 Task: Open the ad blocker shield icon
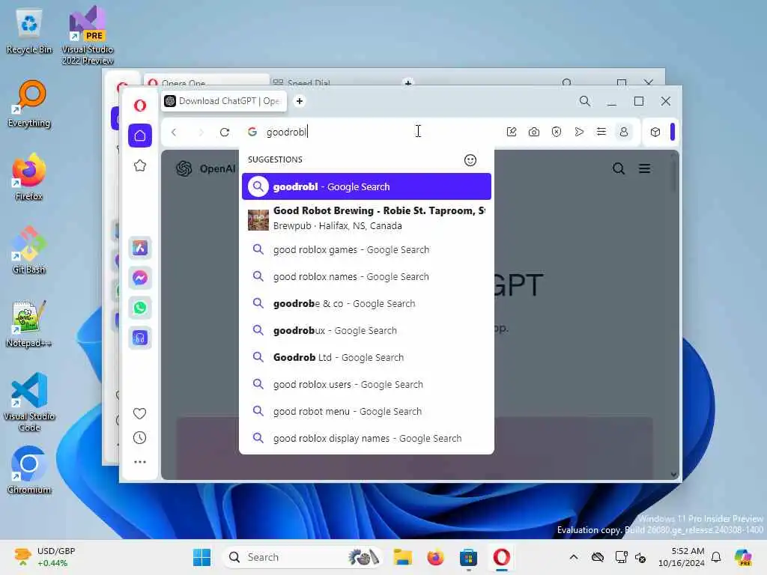tap(557, 132)
